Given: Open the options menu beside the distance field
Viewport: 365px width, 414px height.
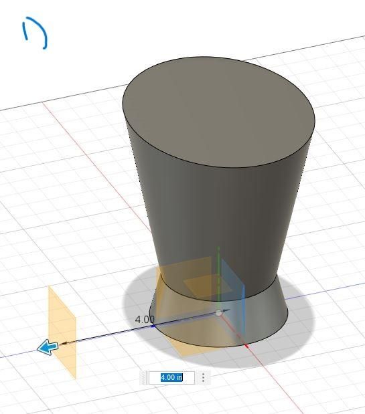Looking at the screenshot, I should click(203, 377).
